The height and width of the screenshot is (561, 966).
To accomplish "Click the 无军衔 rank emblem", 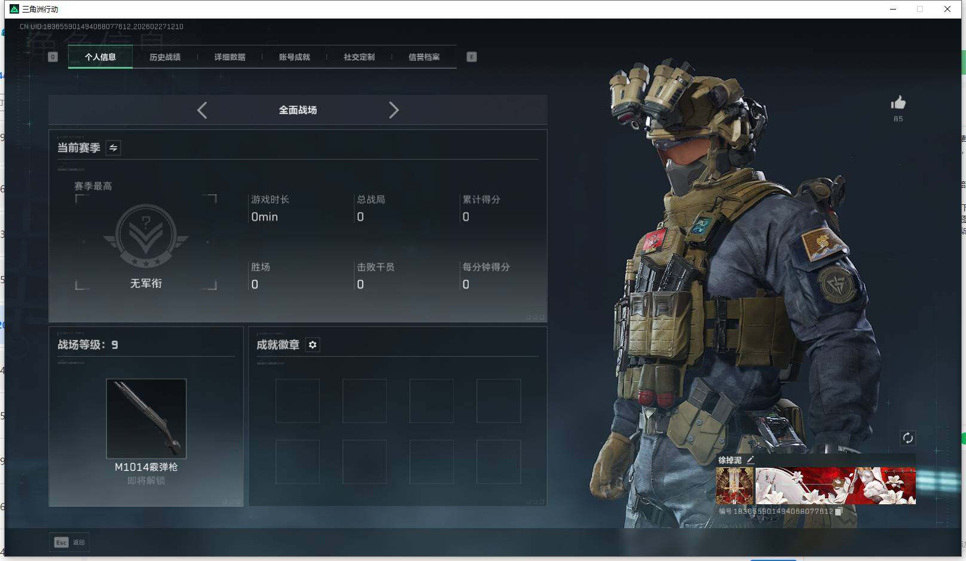I will pos(146,235).
